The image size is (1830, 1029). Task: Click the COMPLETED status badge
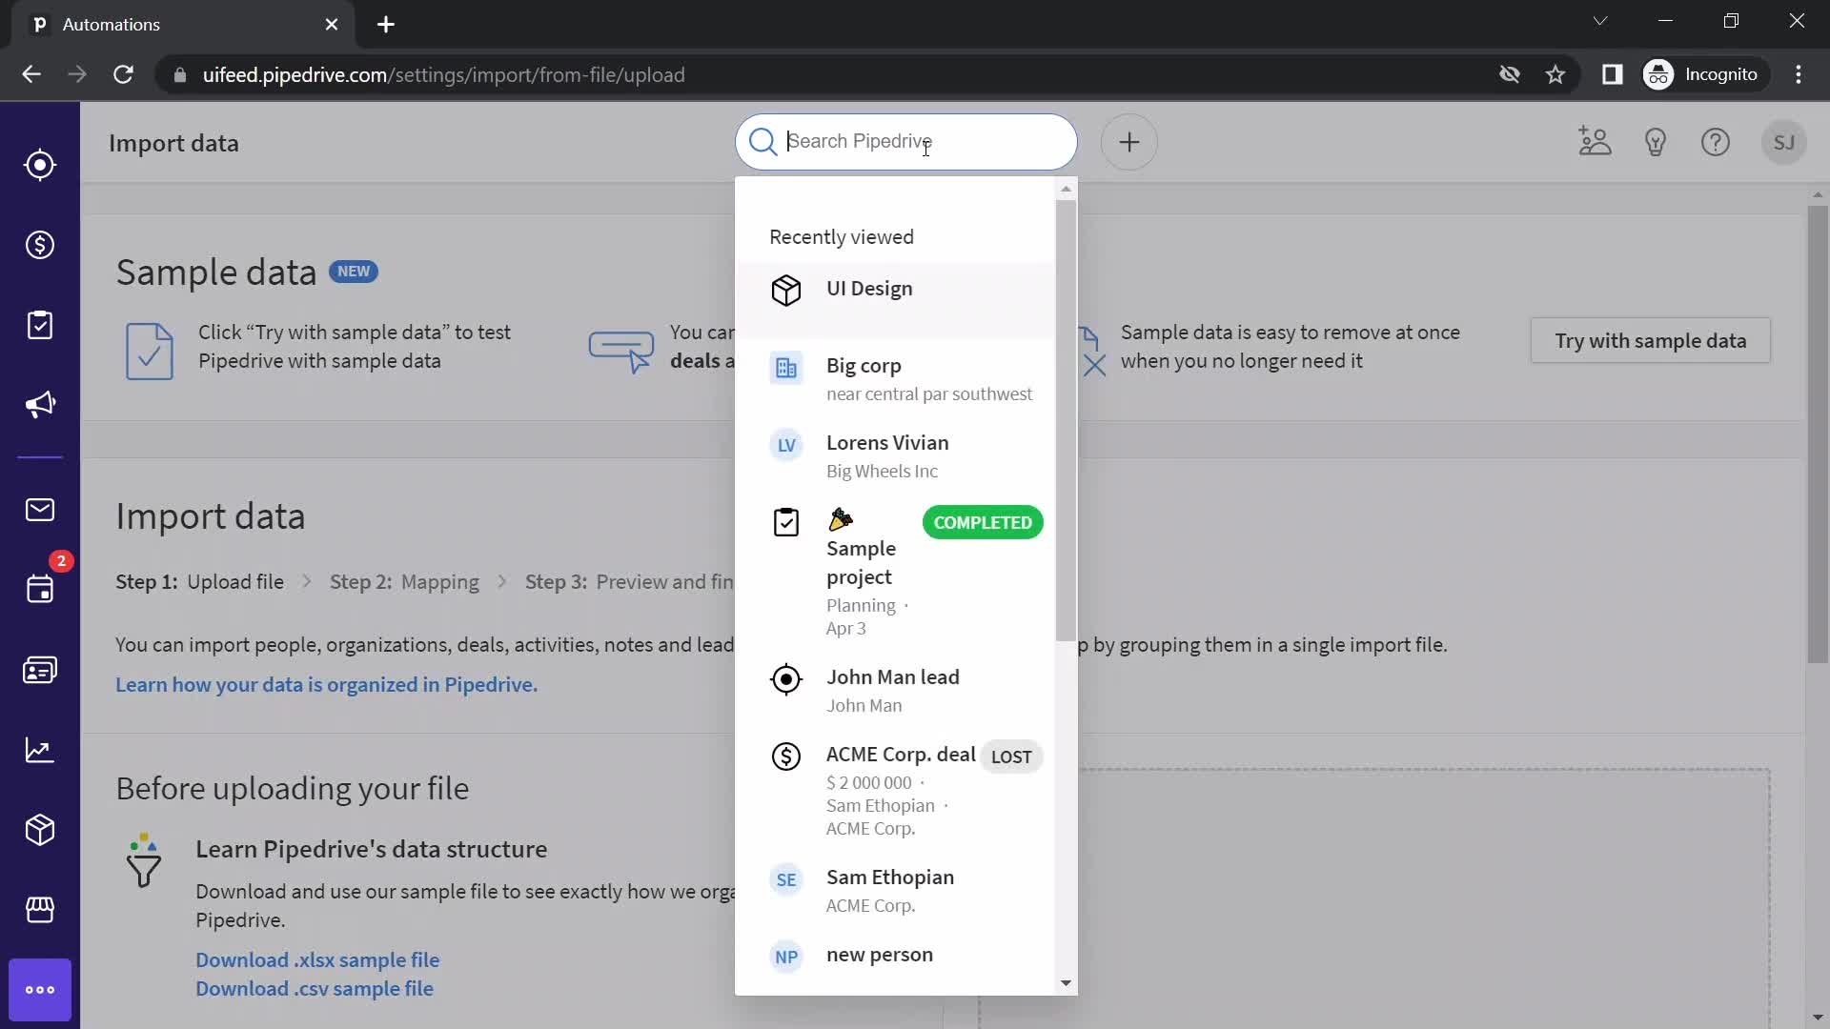983,522
